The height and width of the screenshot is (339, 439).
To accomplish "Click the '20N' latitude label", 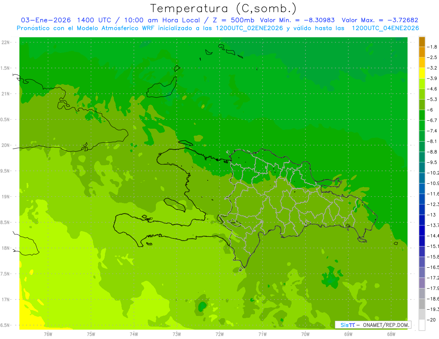I will tap(6, 145).
